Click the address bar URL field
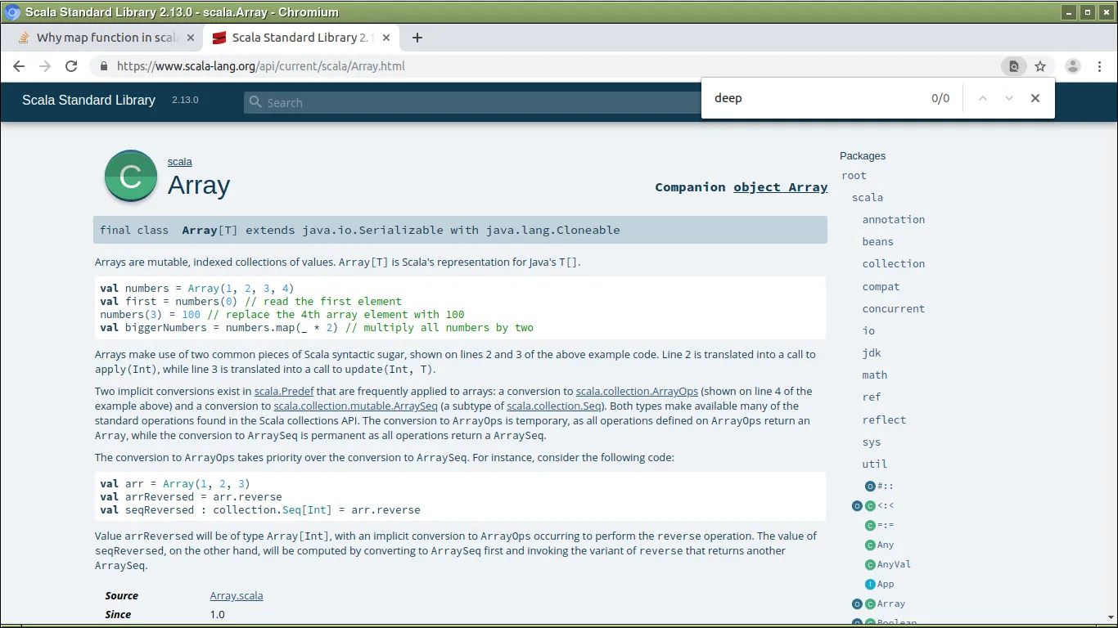The height and width of the screenshot is (628, 1118). (557, 66)
